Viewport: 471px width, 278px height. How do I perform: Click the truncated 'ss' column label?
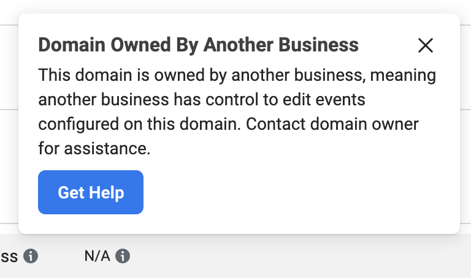pos(9,257)
